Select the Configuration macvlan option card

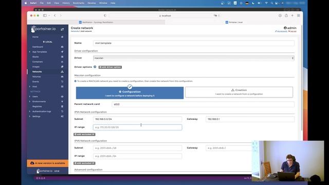click(130, 92)
